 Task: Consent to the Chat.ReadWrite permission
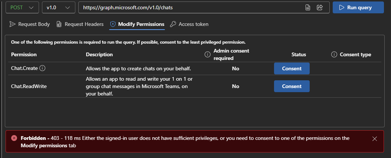[291, 86]
